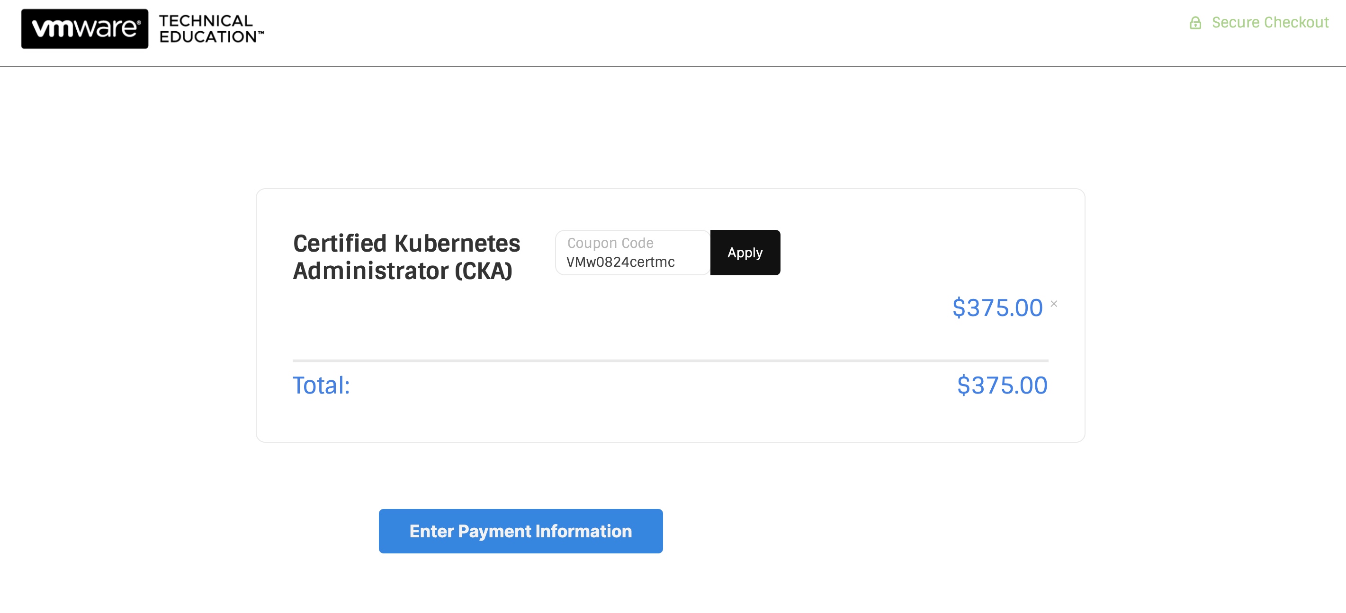Viewport: 1346px width, 613px height.
Task: Click the header separator line below logo
Action: [673, 66]
